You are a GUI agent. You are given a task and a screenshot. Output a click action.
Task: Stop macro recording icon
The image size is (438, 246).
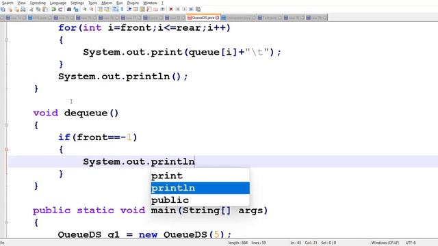click(177, 9)
